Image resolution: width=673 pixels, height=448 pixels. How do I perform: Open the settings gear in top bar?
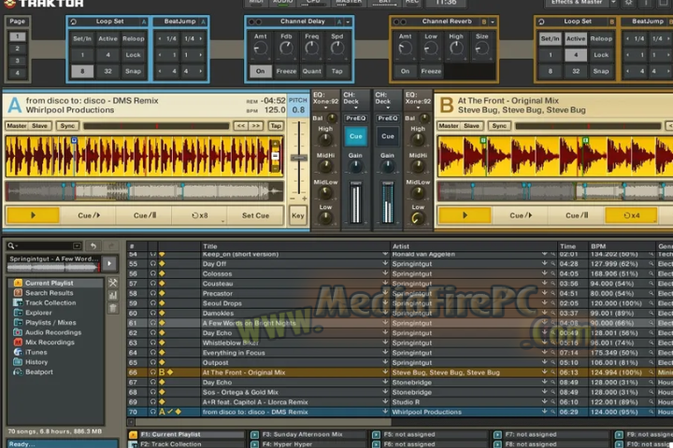click(628, 3)
